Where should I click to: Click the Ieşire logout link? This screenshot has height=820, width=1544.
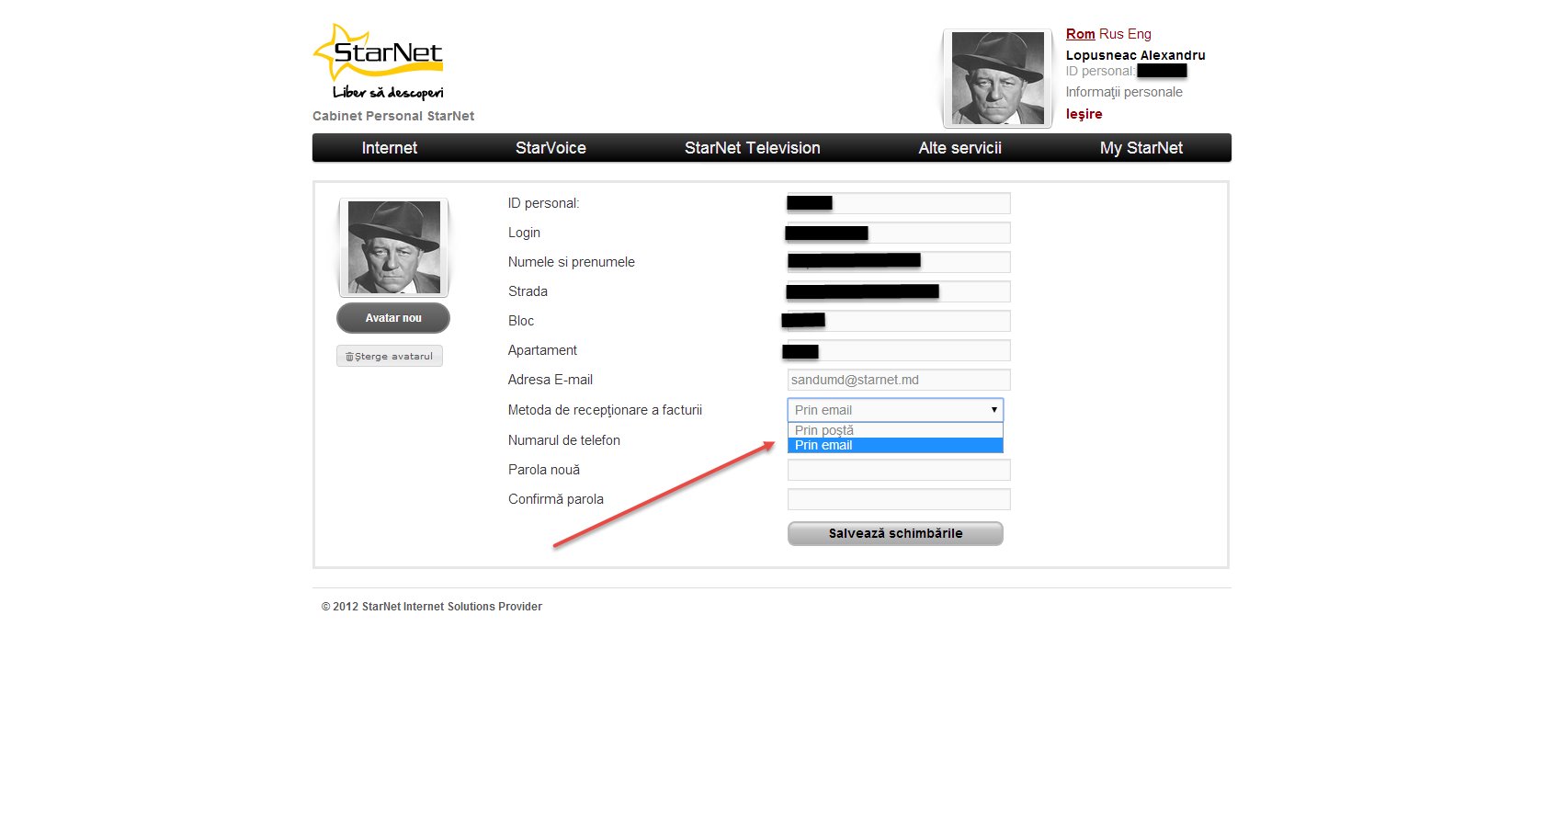click(1084, 114)
